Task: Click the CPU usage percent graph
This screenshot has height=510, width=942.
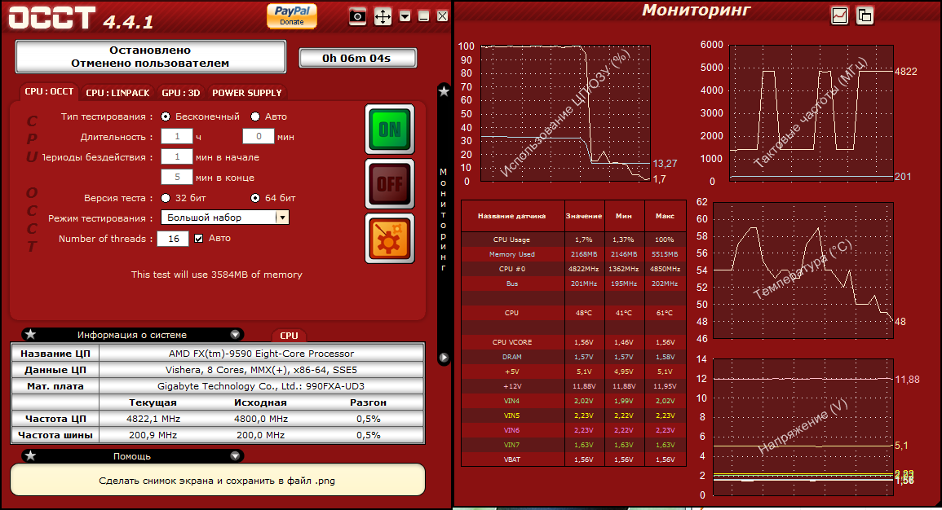Action: click(x=565, y=113)
